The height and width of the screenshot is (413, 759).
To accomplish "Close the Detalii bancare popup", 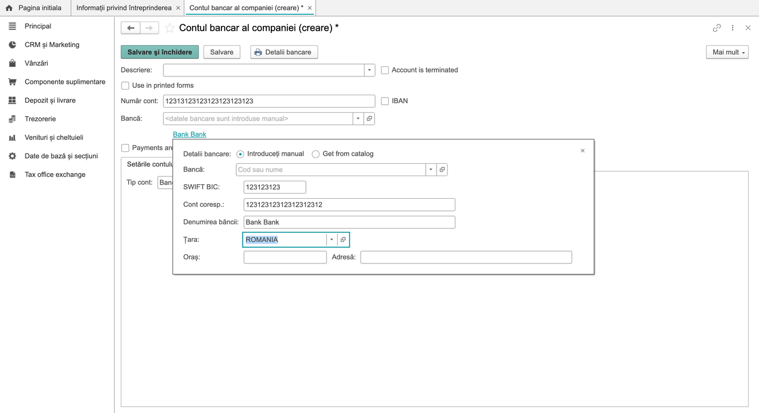I will (x=582, y=151).
